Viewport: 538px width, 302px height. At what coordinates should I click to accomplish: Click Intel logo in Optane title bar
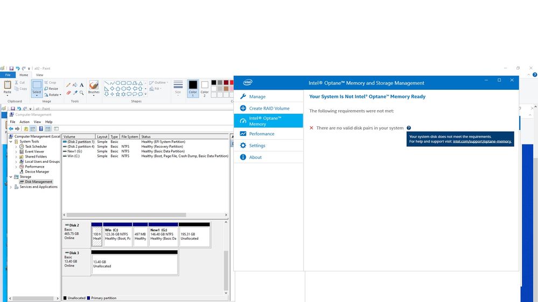click(x=247, y=83)
